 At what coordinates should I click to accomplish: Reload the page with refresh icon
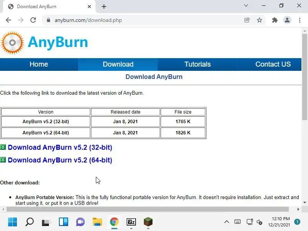click(x=33, y=20)
